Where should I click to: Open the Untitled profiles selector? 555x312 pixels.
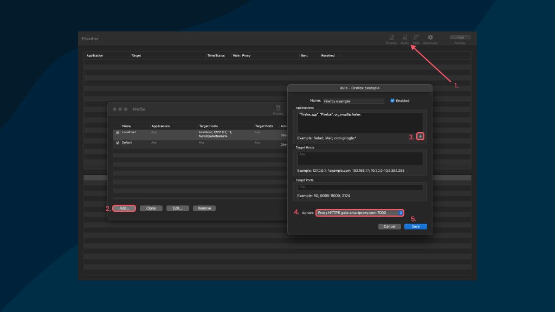click(460, 37)
